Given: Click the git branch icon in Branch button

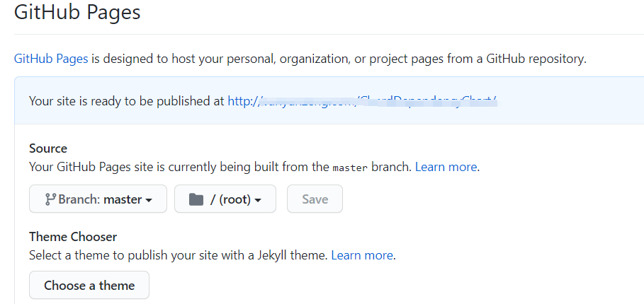Looking at the screenshot, I should click(x=50, y=199).
